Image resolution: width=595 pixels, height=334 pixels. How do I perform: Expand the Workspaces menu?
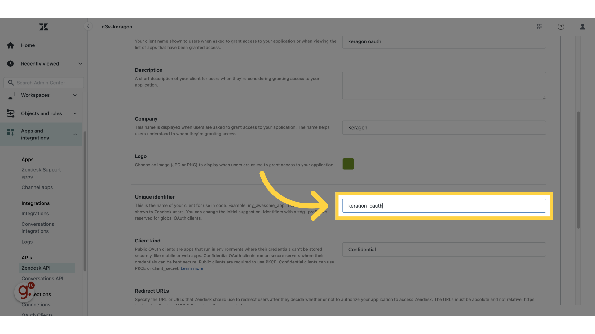pos(75,95)
